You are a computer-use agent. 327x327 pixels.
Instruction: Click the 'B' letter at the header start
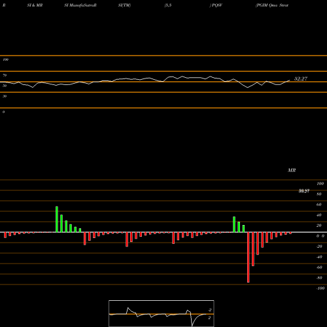coord(4,5)
